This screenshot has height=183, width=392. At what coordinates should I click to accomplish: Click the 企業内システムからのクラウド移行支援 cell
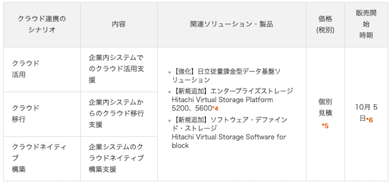(119, 114)
